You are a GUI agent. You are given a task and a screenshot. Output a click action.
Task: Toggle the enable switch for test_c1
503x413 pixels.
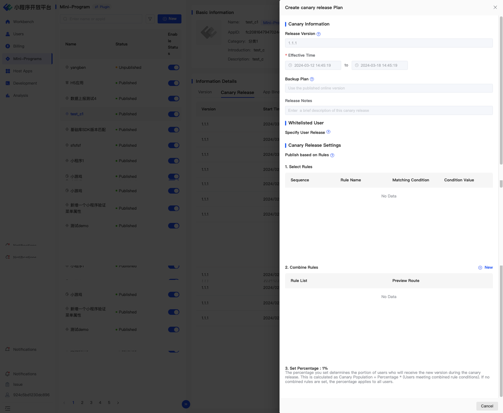pyautogui.click(x=173, y=114)
